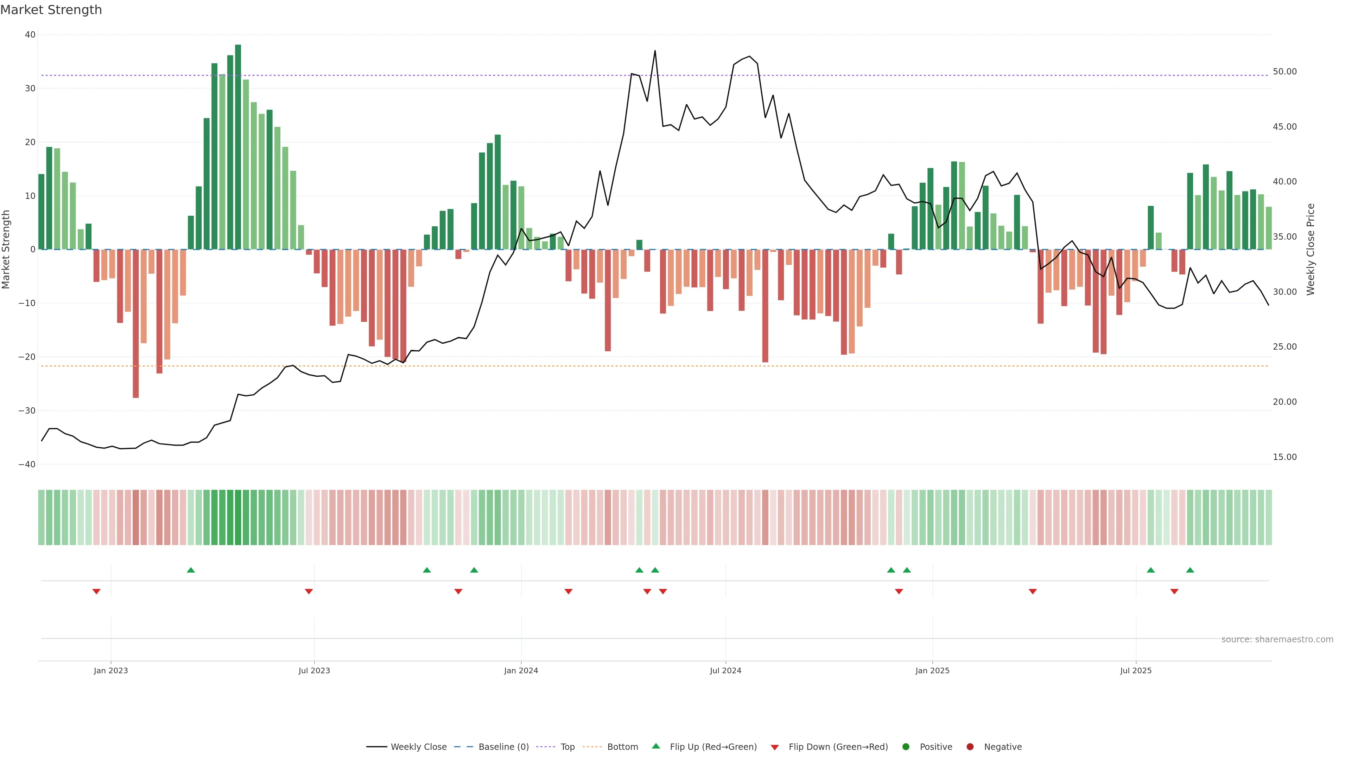
Task: Click the green Positive circle in legend
Action: point(906,746)
